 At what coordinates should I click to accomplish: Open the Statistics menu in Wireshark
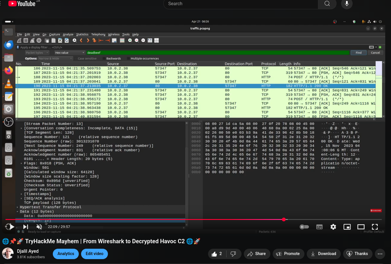tap(82, 34)
